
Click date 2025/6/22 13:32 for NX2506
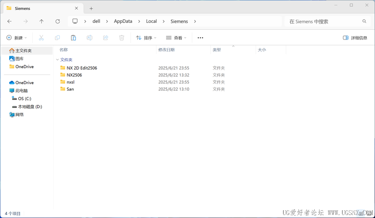coord(174,75)
